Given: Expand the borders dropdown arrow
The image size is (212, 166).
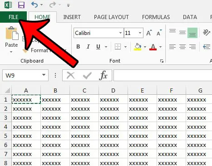Looking at the screenshot, I should pos(125,47).
